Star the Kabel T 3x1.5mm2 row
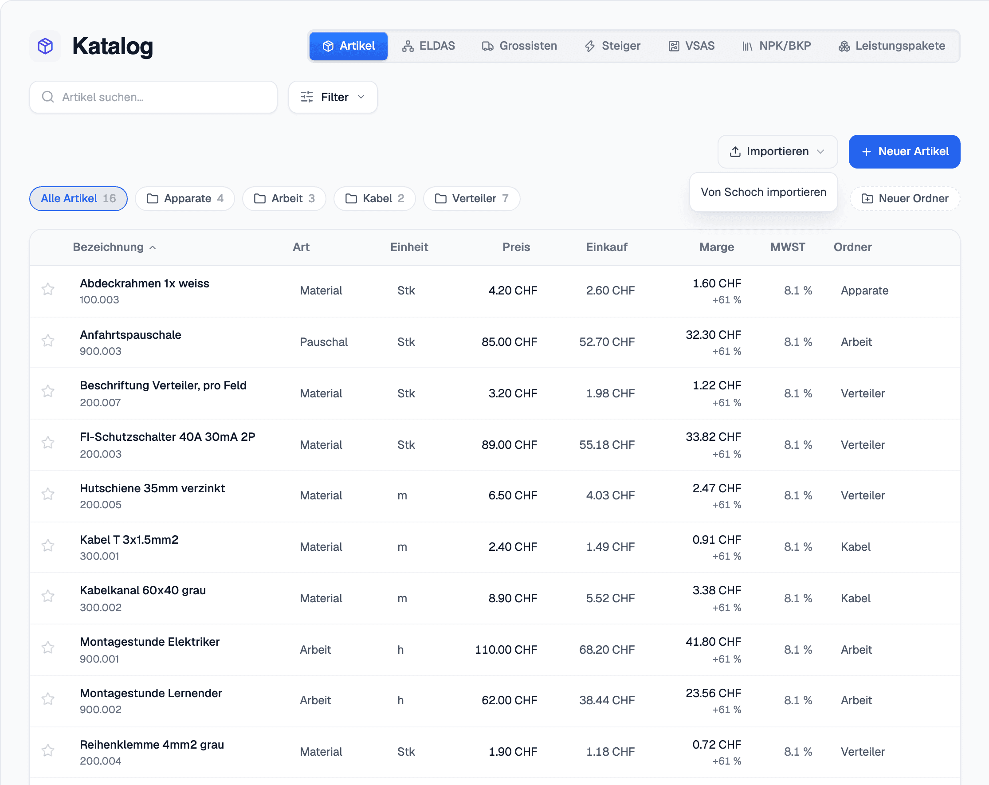The width and height of the screenshot is (989, 785). coord(48,546)
